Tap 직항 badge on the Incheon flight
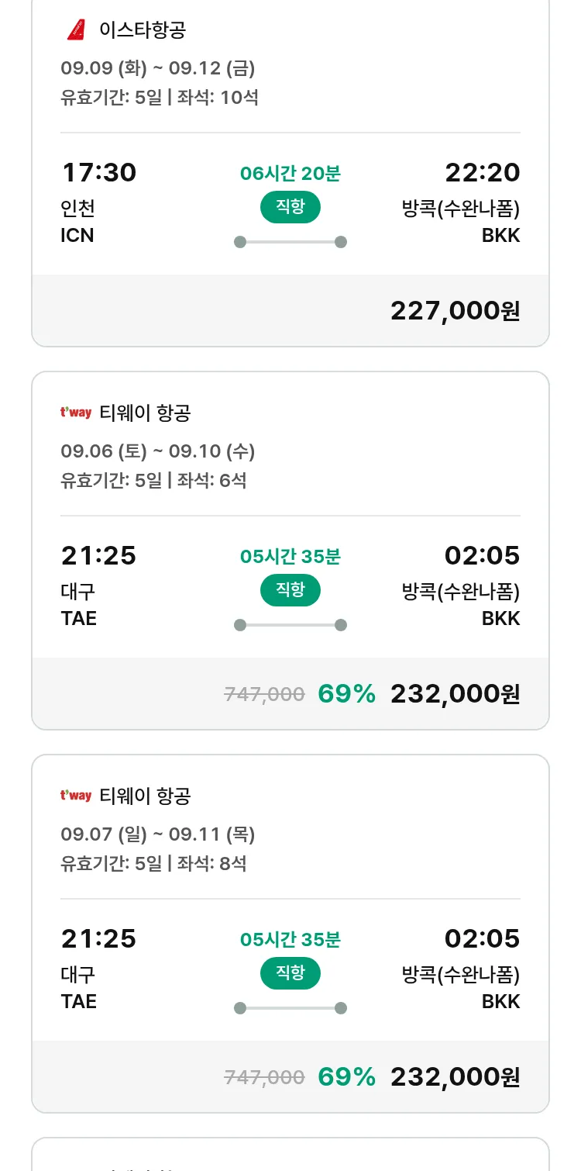The height and width of the screenshot is (1171, 581). [290, 207]
